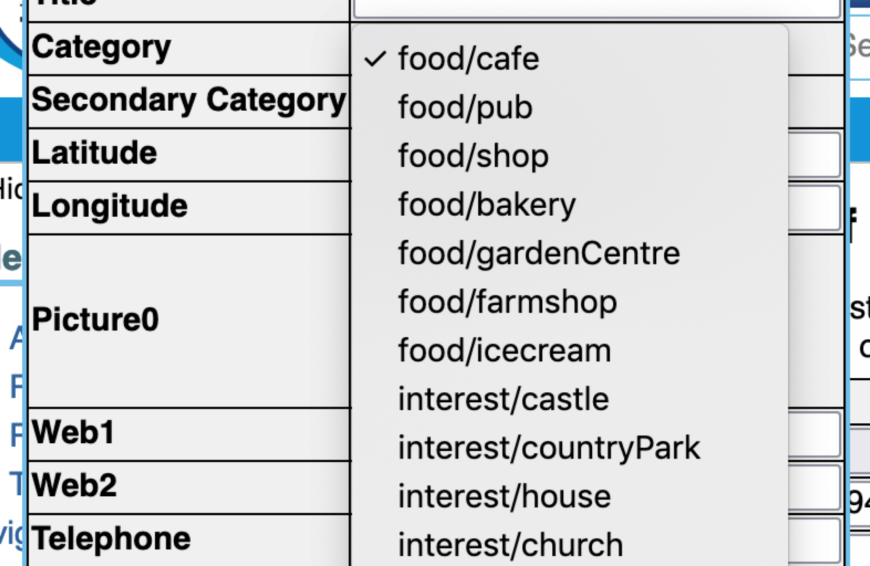Viewport: 870px width, 566px height.
Task: Focus the Web2 input field
Action: 815,487
